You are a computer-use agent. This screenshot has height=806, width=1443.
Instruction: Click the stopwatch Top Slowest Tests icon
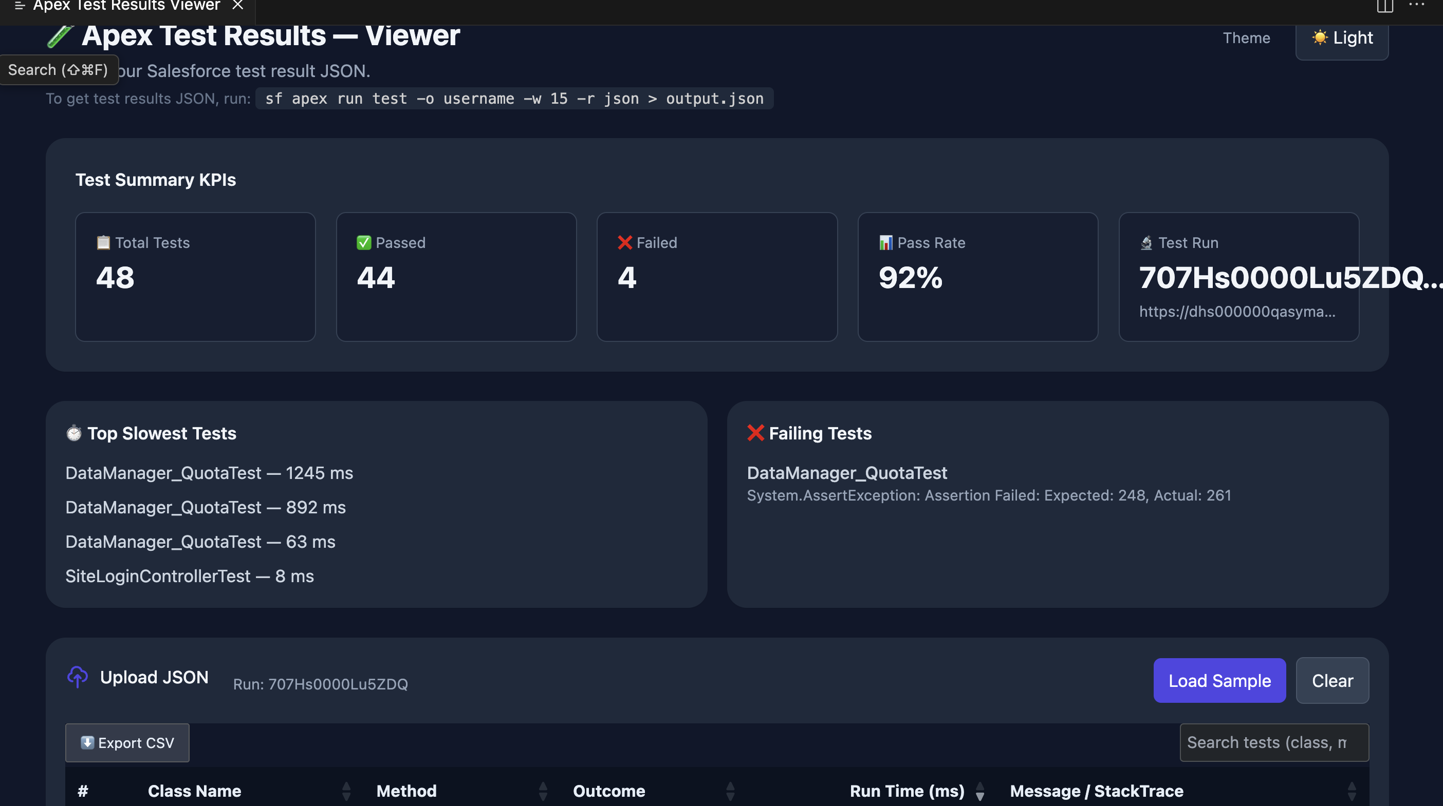click(x=74, y=433)
